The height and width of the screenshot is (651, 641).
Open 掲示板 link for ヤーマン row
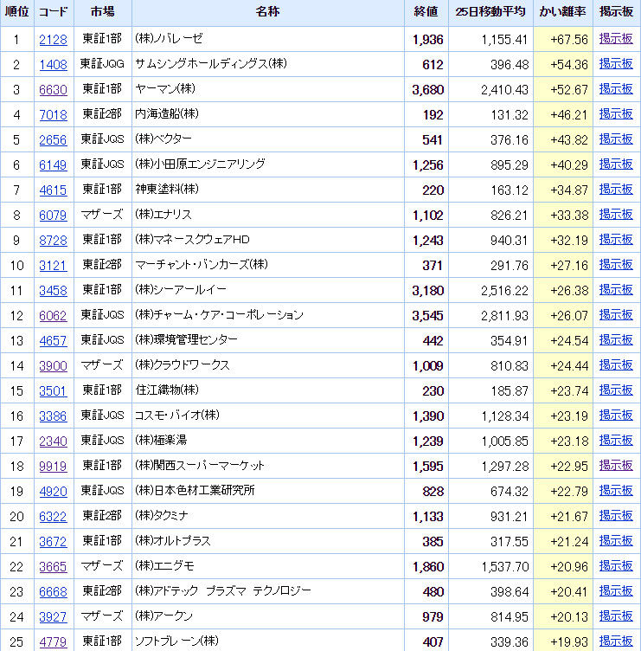tap(616, 89)
